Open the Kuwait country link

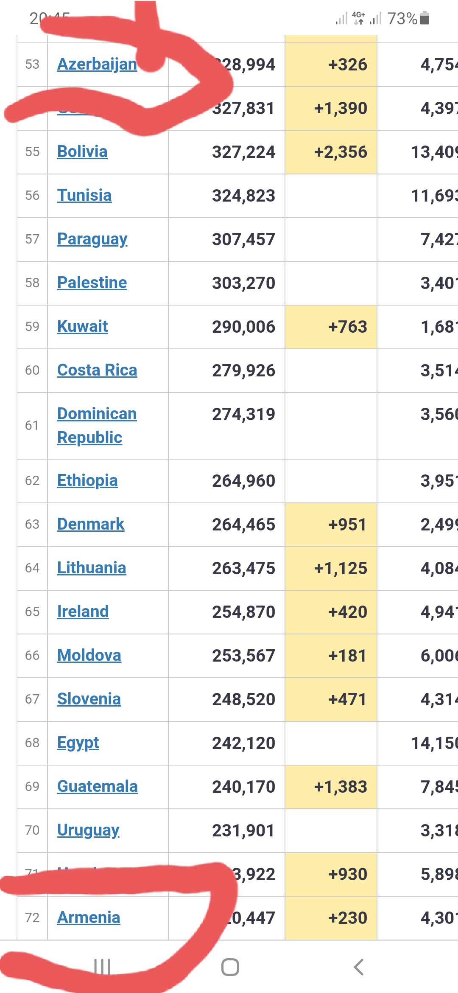83,326
